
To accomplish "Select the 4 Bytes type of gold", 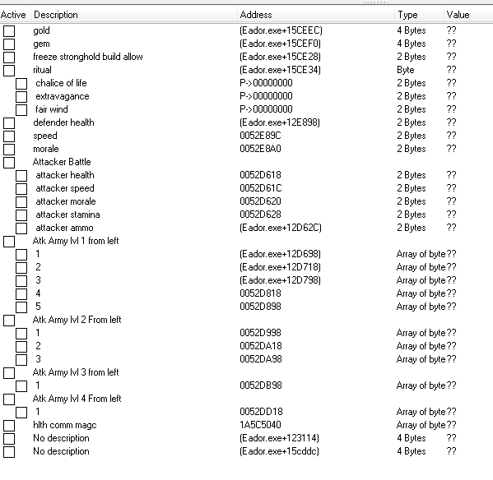I will (x=412, y=30).
